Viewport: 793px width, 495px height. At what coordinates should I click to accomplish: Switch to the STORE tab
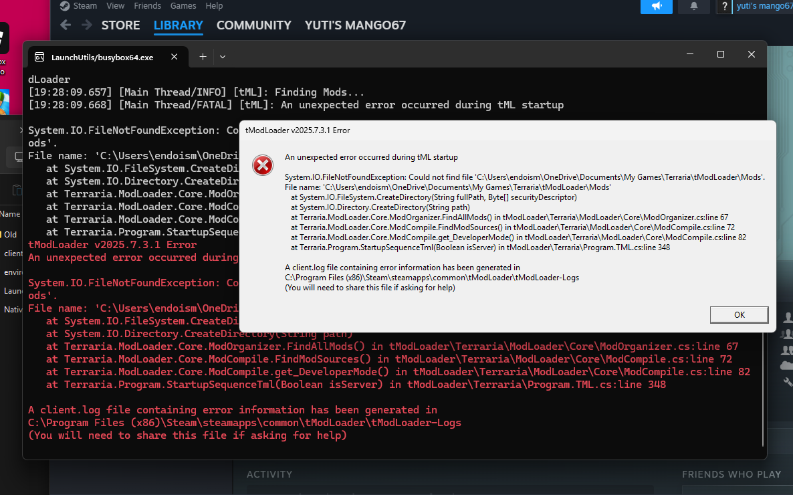point(120,25)
